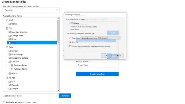This screenshot has height=104, width=185.
Task: Toggle the Rules on Form checkbox
Action: pos(12,69)
